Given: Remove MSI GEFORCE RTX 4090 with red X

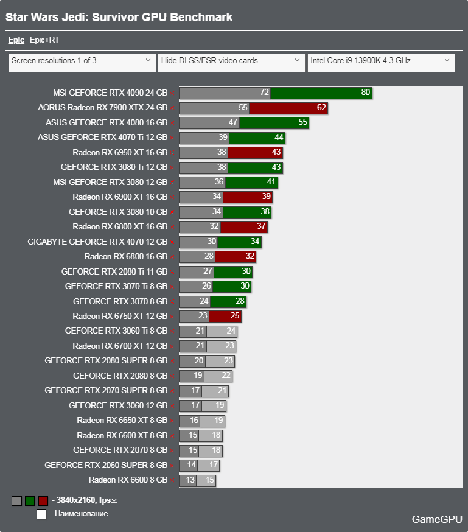Looking at the screenshot, I should pos(172,93).
